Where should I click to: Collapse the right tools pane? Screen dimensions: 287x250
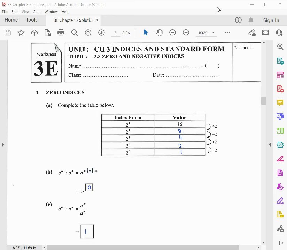[270, 145]
